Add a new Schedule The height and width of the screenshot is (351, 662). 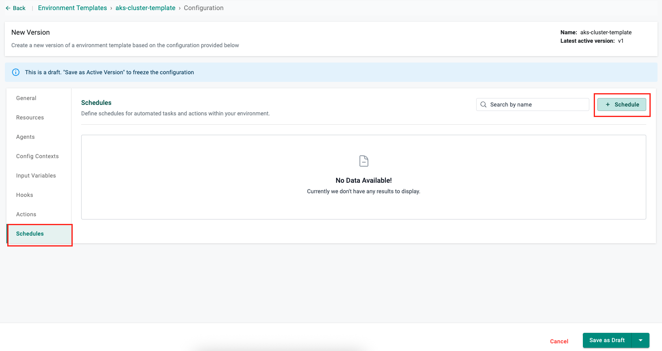click(622, 104)
